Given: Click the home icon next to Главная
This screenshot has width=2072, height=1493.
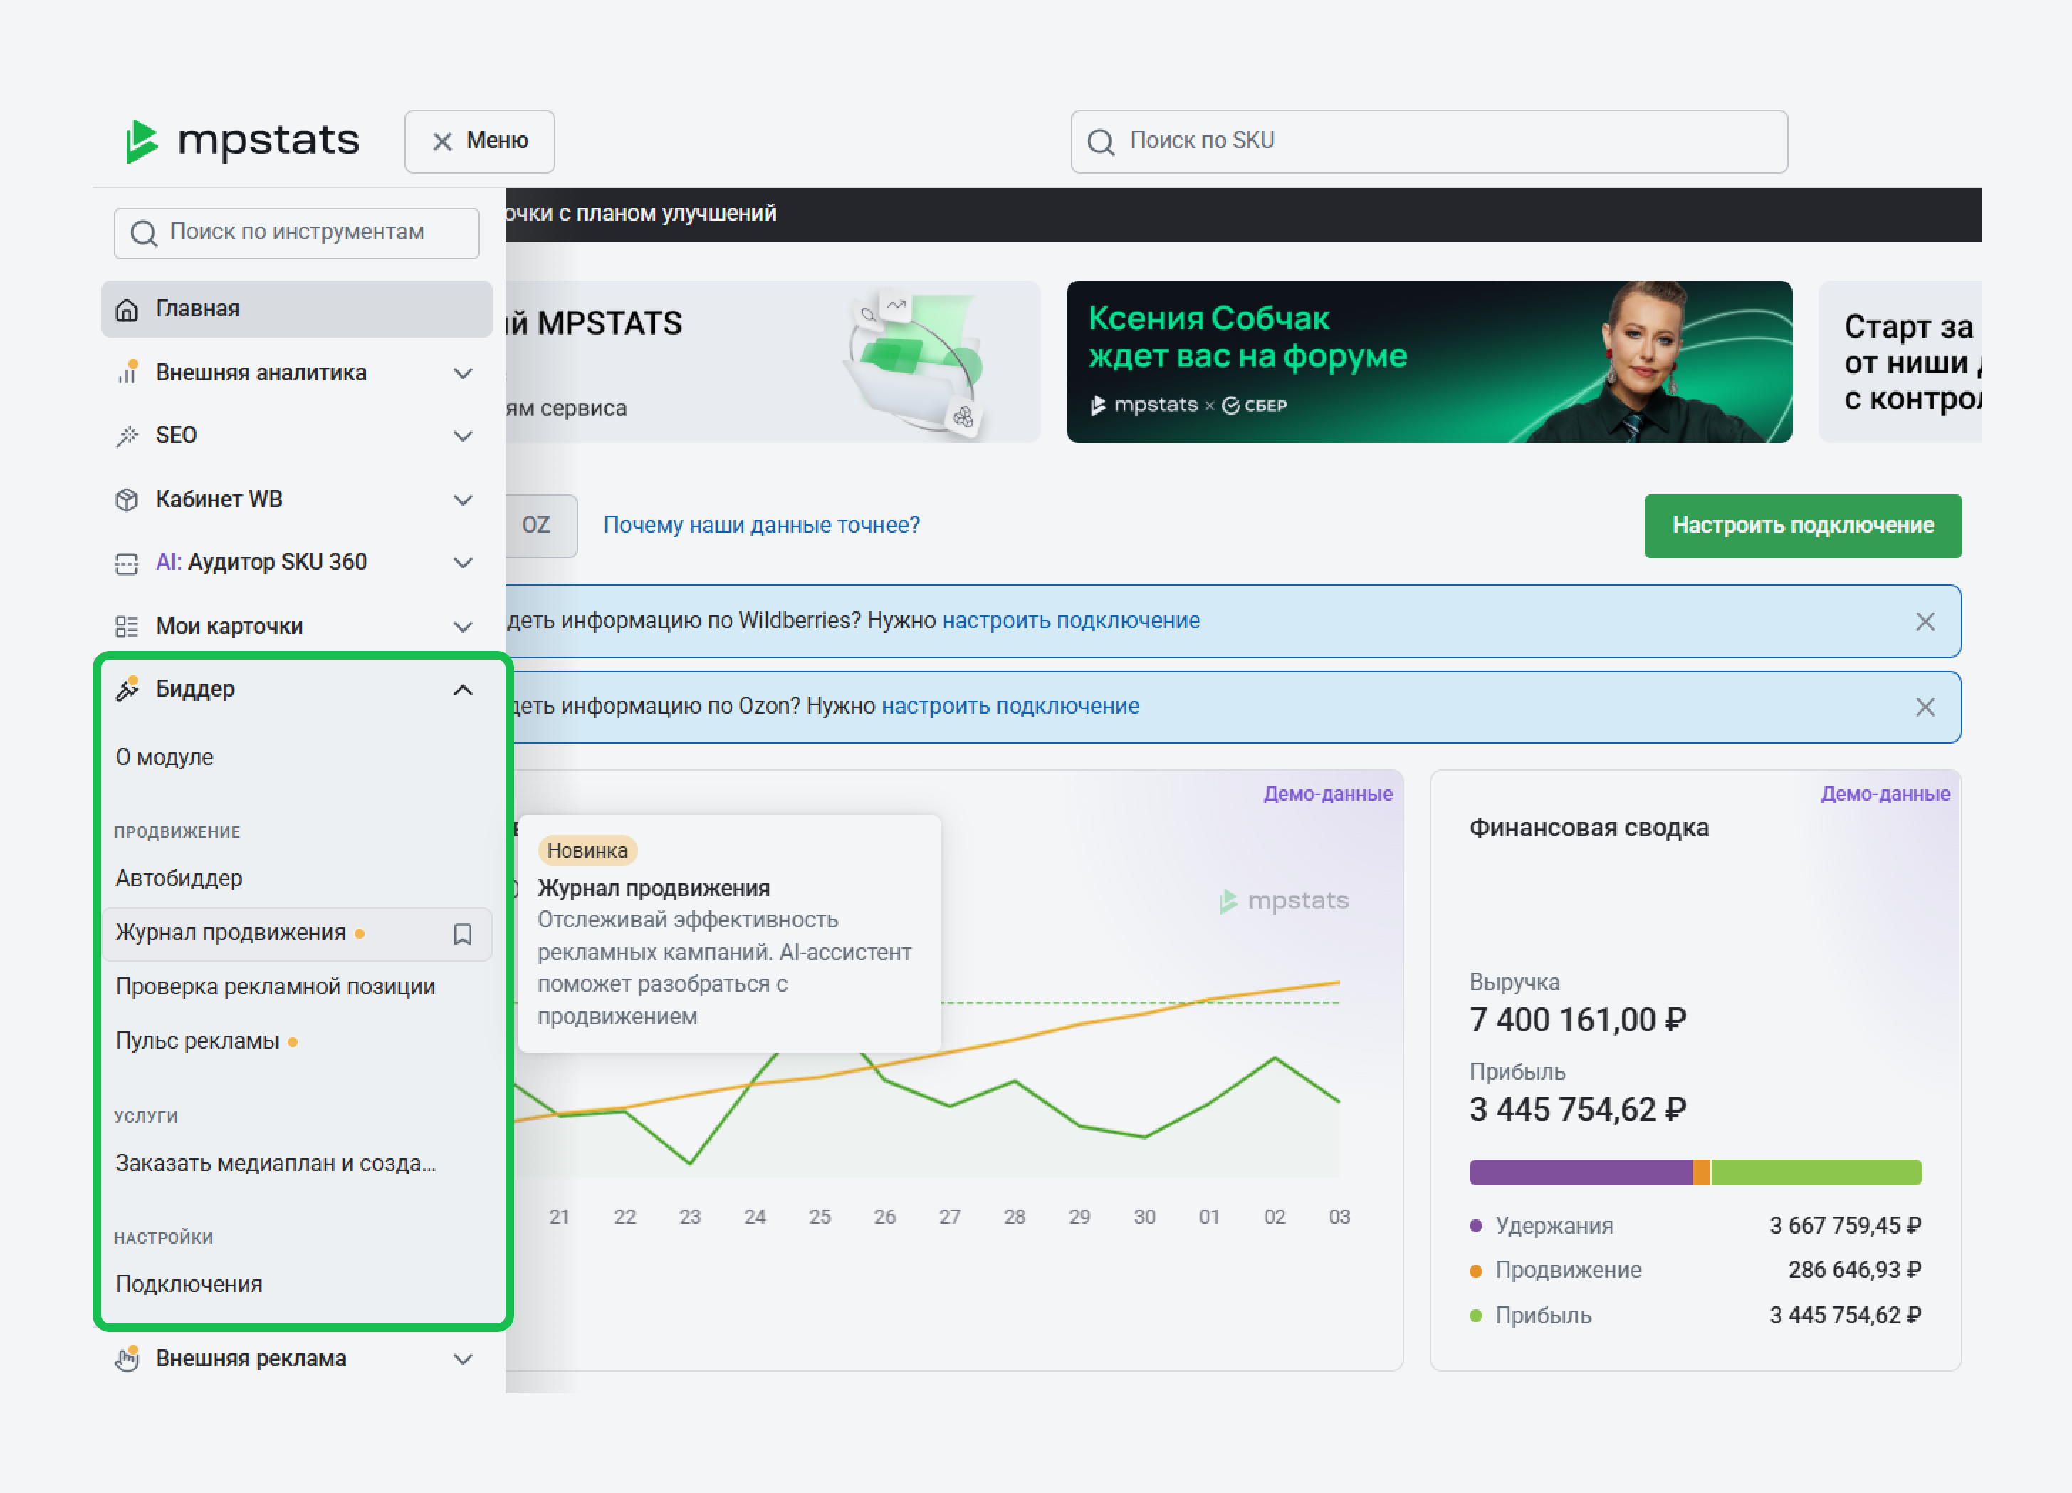Looking at the screenshot, I should pyautogui.click(x=127, y=310).
